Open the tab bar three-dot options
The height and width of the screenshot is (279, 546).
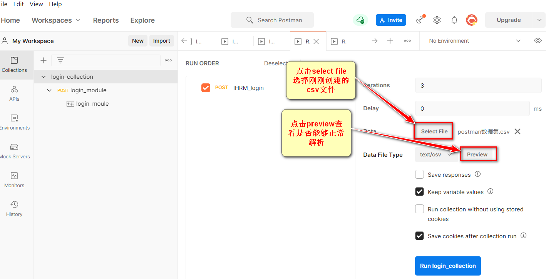point(407,41)
